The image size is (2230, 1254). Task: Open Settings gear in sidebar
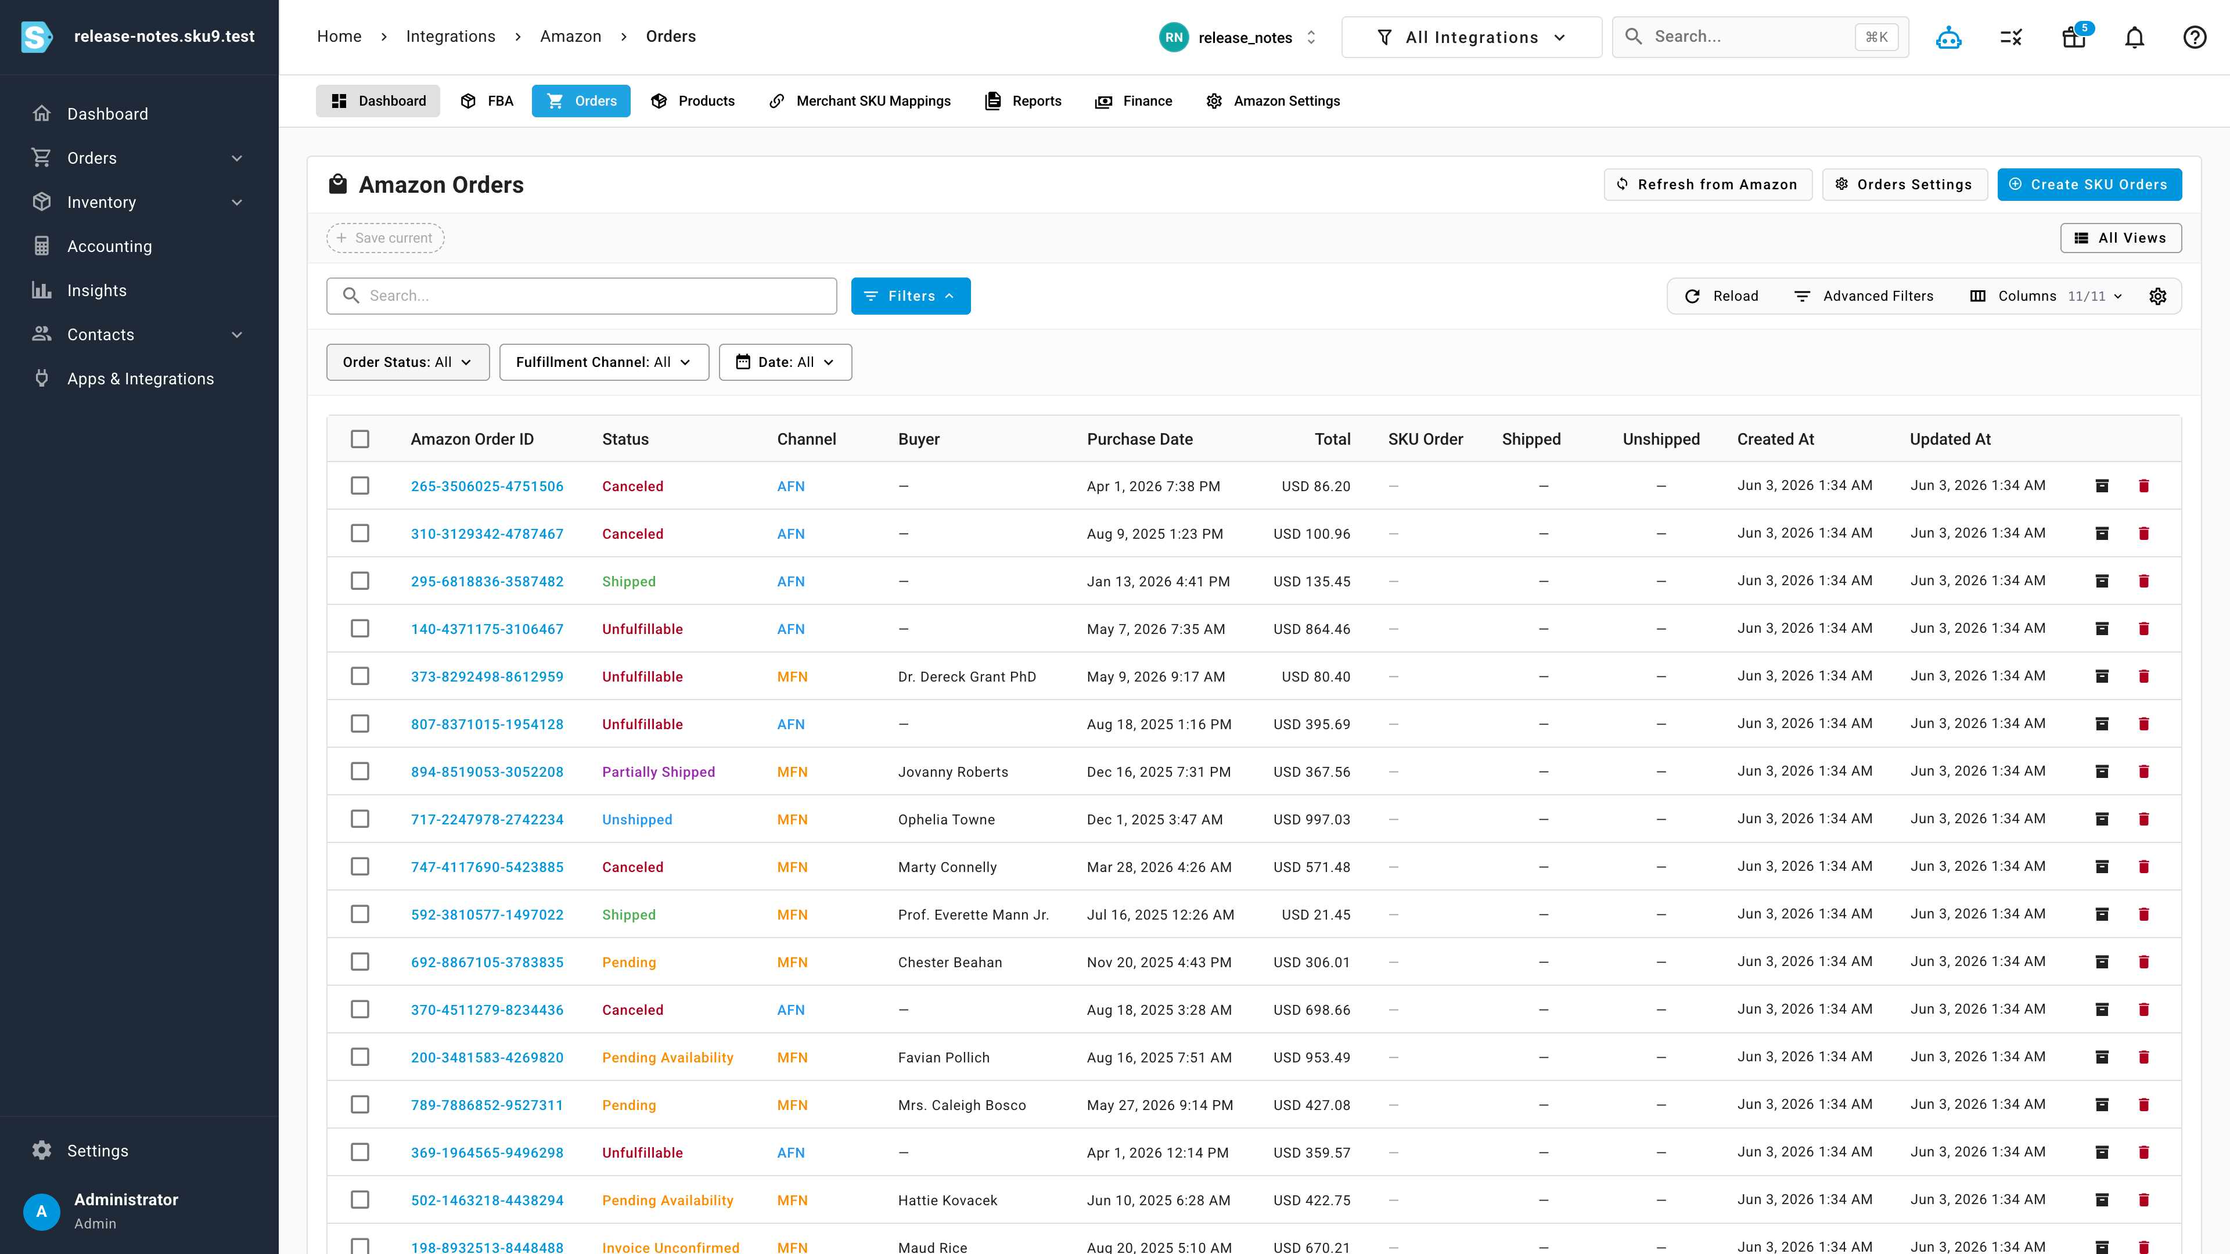pyautogui.click(x=42, y=1150)
